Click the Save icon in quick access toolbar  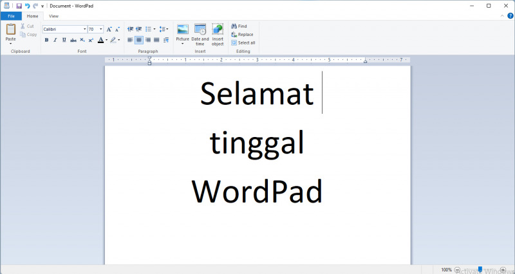click(x=19, y=6)
